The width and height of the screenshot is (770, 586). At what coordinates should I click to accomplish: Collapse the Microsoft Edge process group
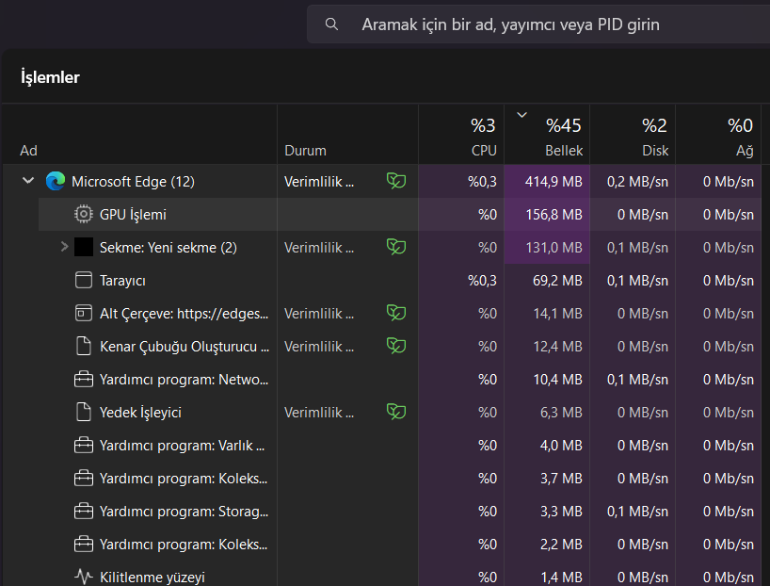28,181
